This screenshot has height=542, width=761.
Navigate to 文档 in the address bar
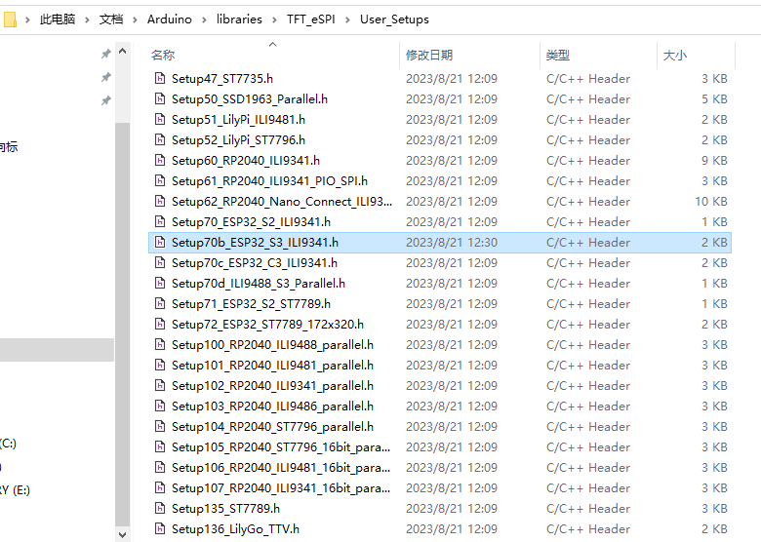pyautogui.click(x=111, y=19)
